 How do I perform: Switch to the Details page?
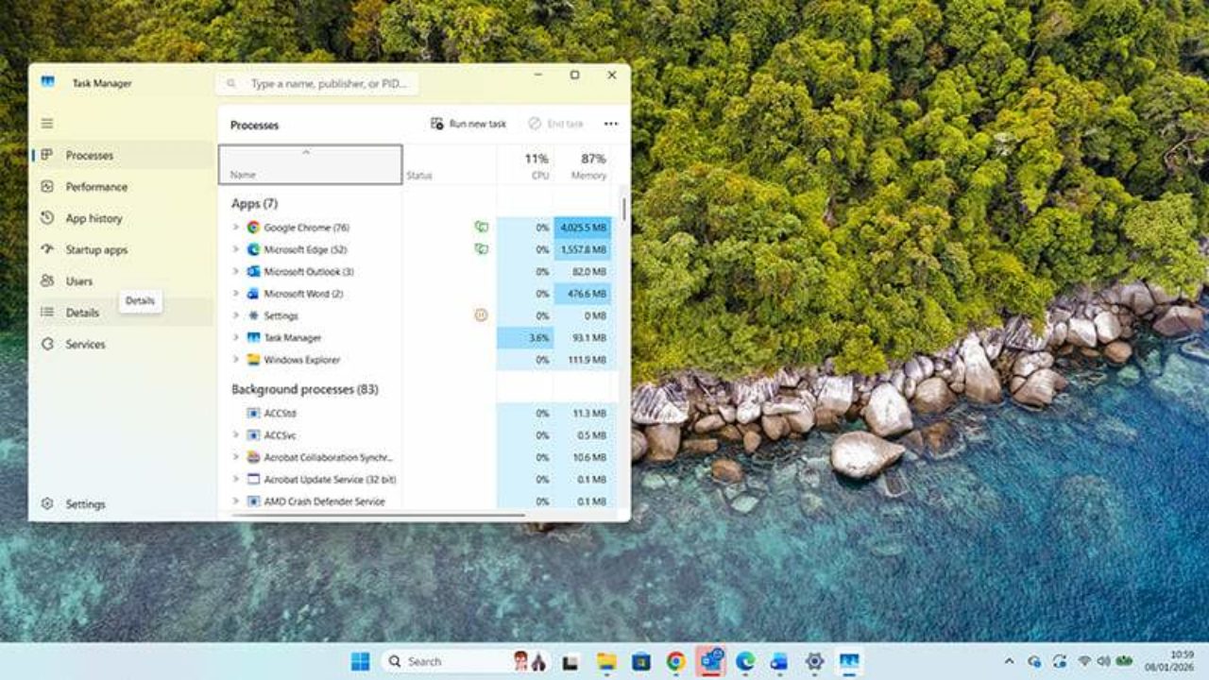click(x=83, y=312)
